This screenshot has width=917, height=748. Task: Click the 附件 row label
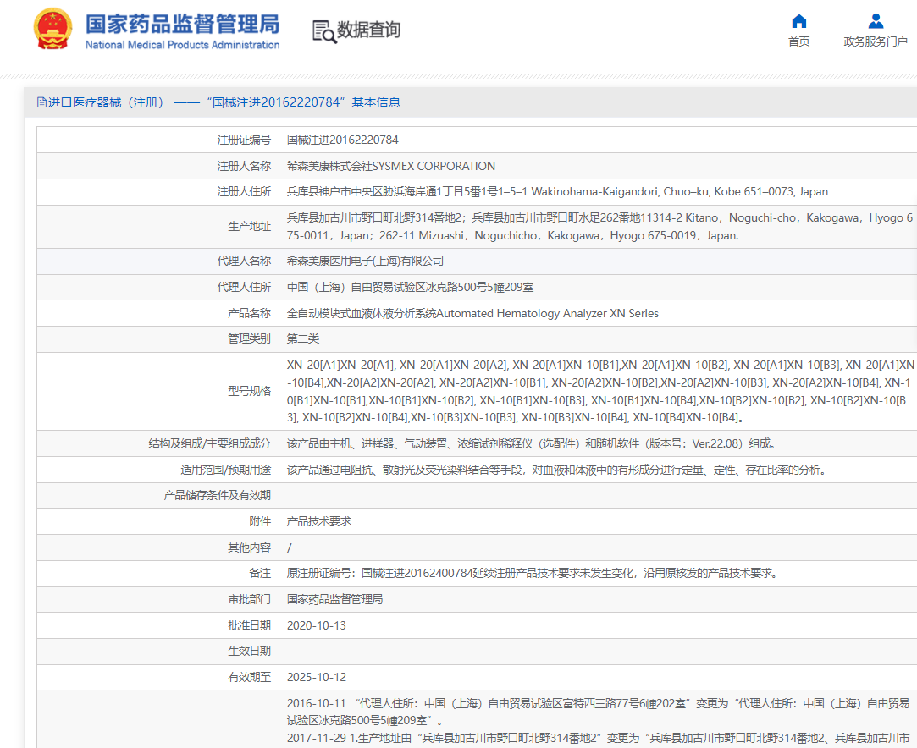(x=260, y=521)
